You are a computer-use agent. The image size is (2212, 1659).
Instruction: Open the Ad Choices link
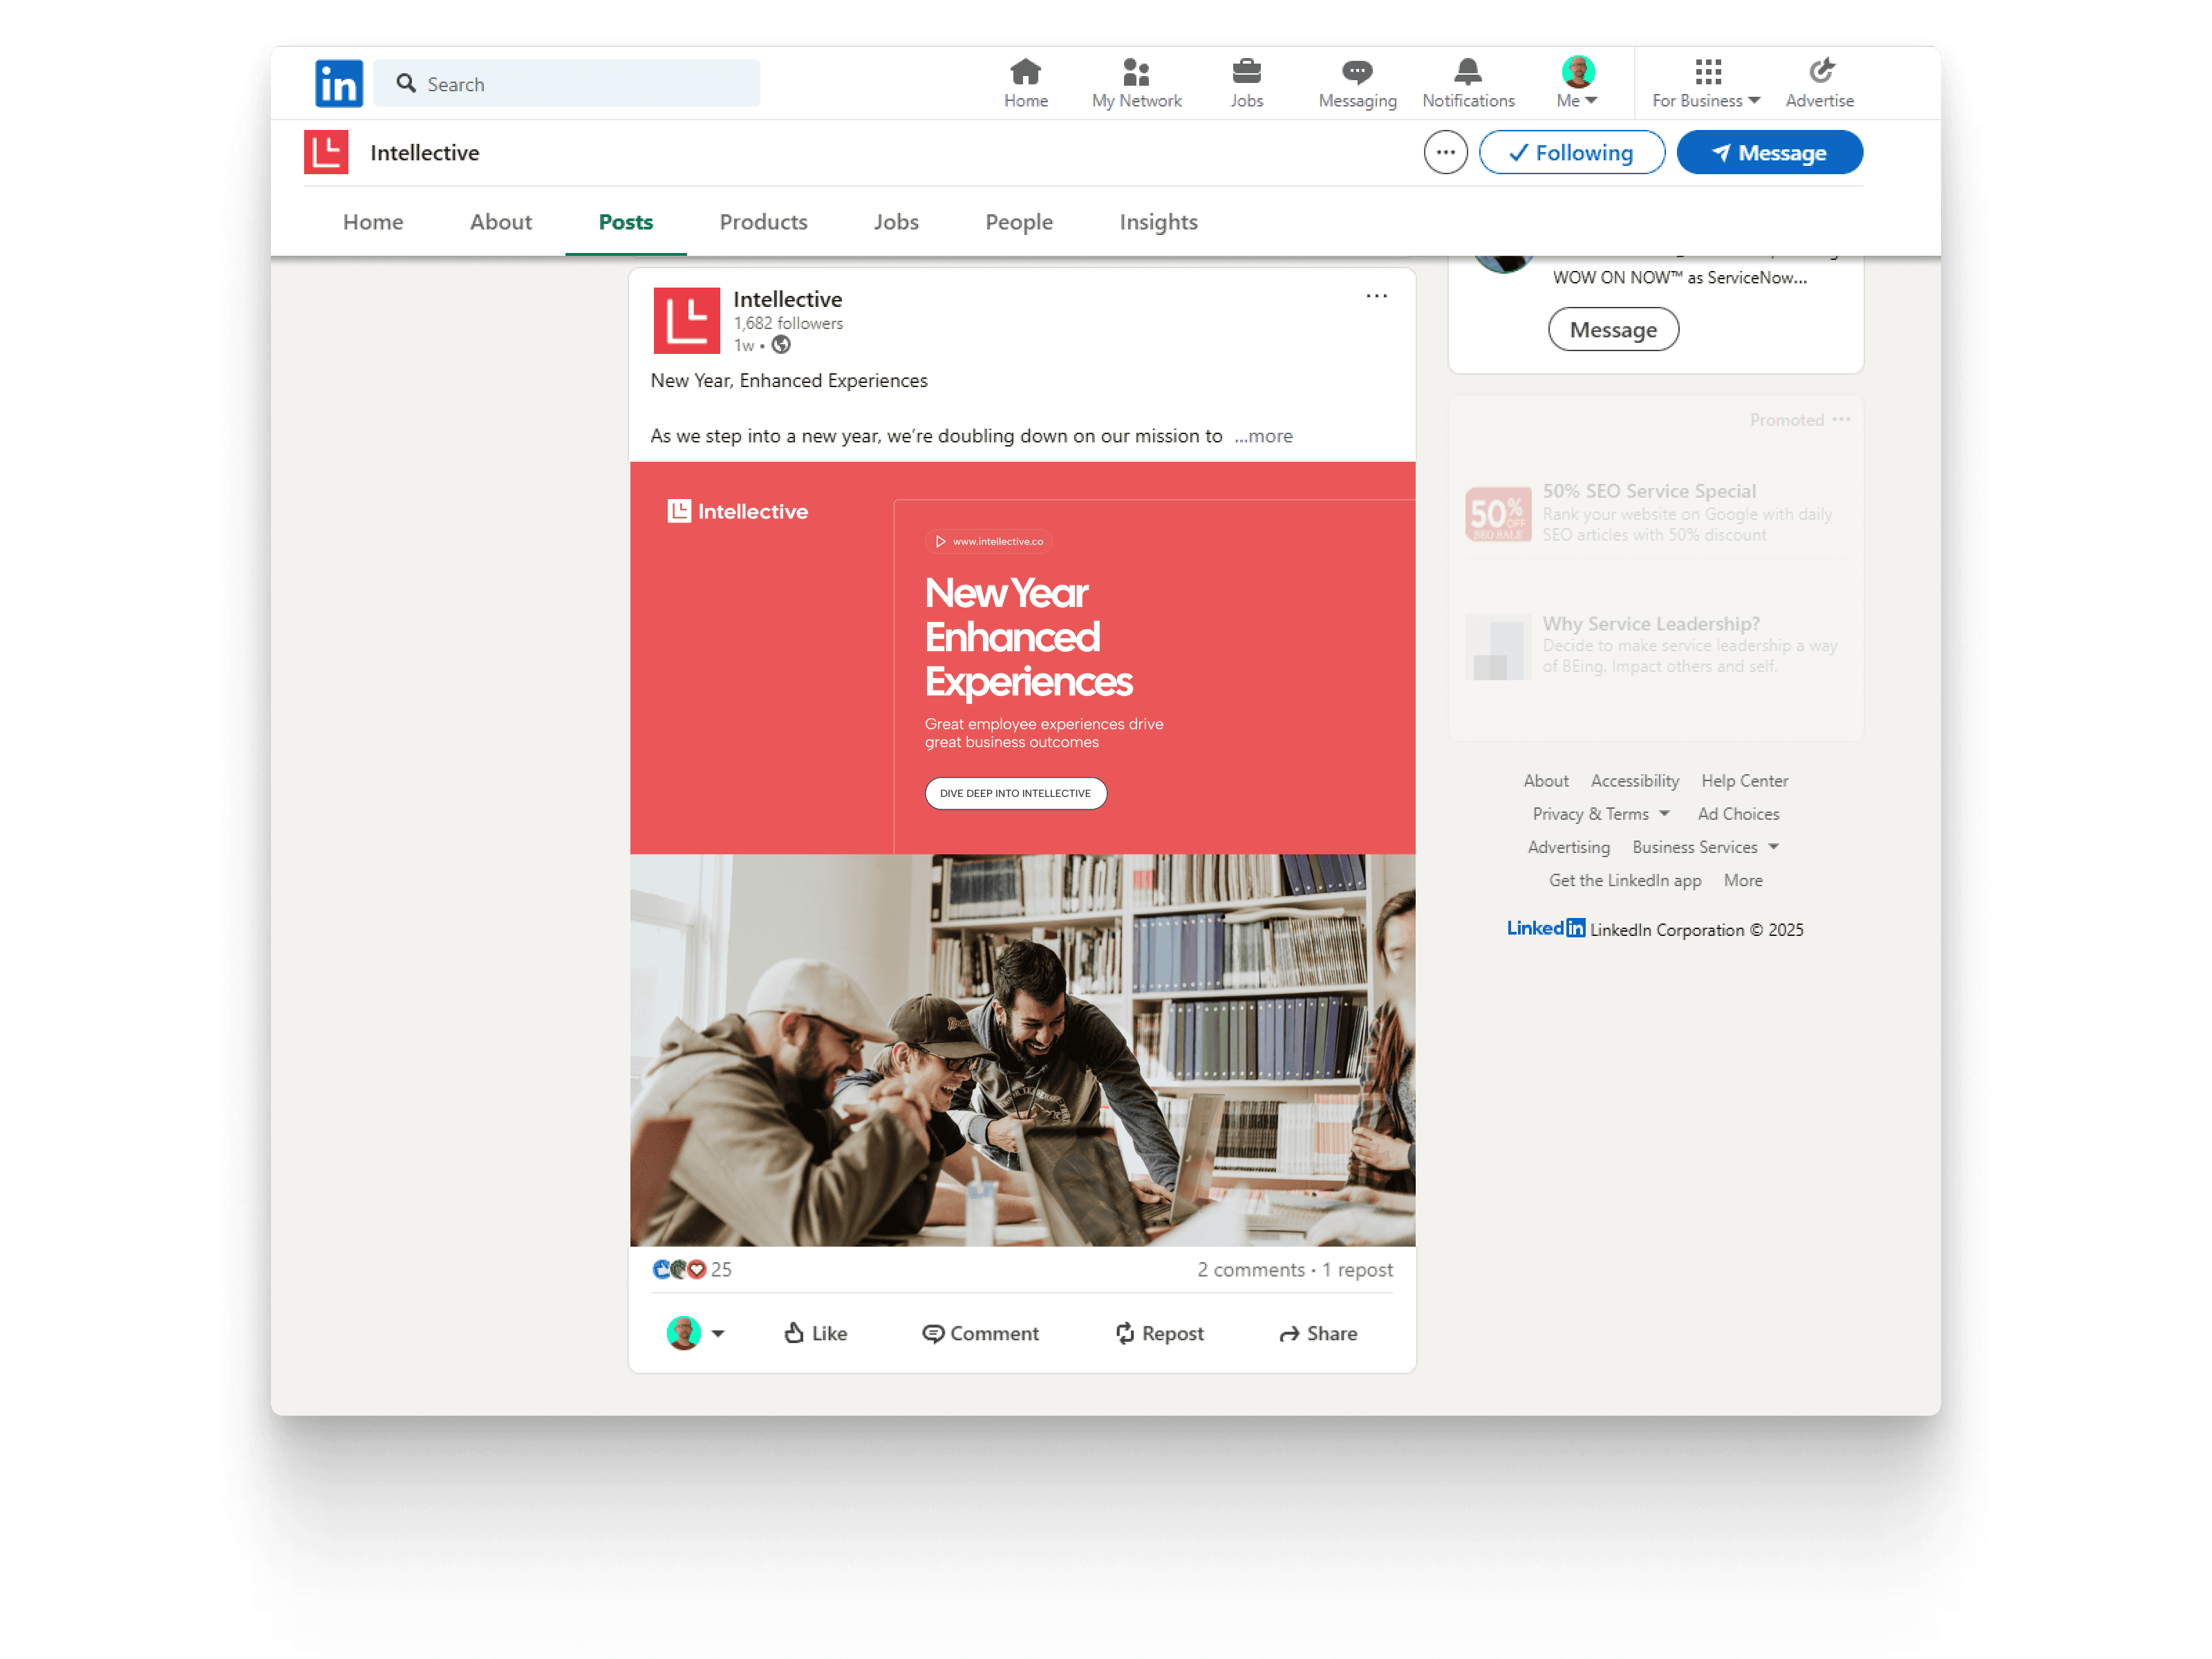(1738, 814)
